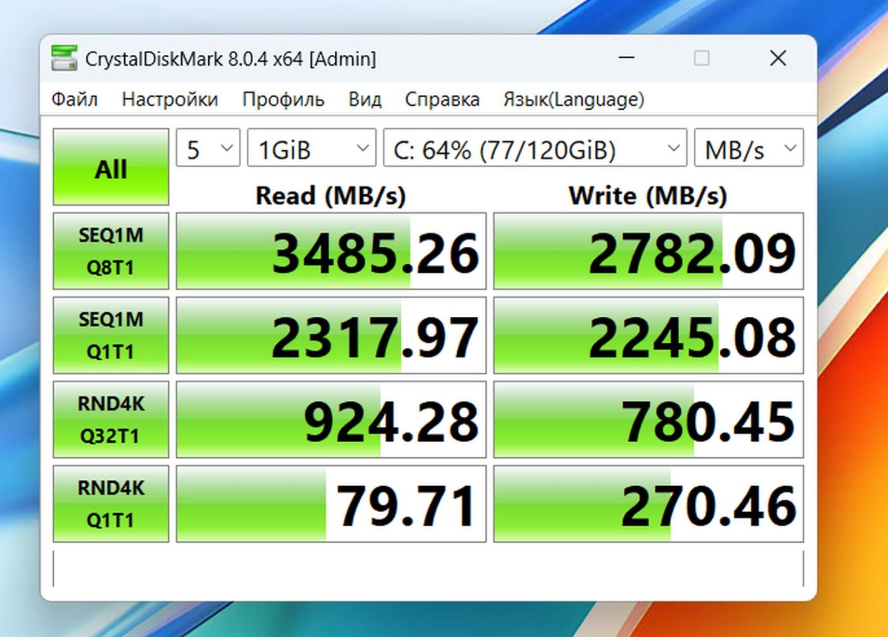Click the 270.46 random write result
888x637 pixels.
648,504
